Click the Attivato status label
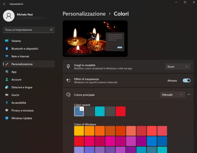 coord(172,81)
